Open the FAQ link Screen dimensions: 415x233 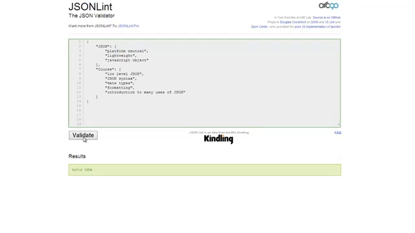[x=337, y=133]
